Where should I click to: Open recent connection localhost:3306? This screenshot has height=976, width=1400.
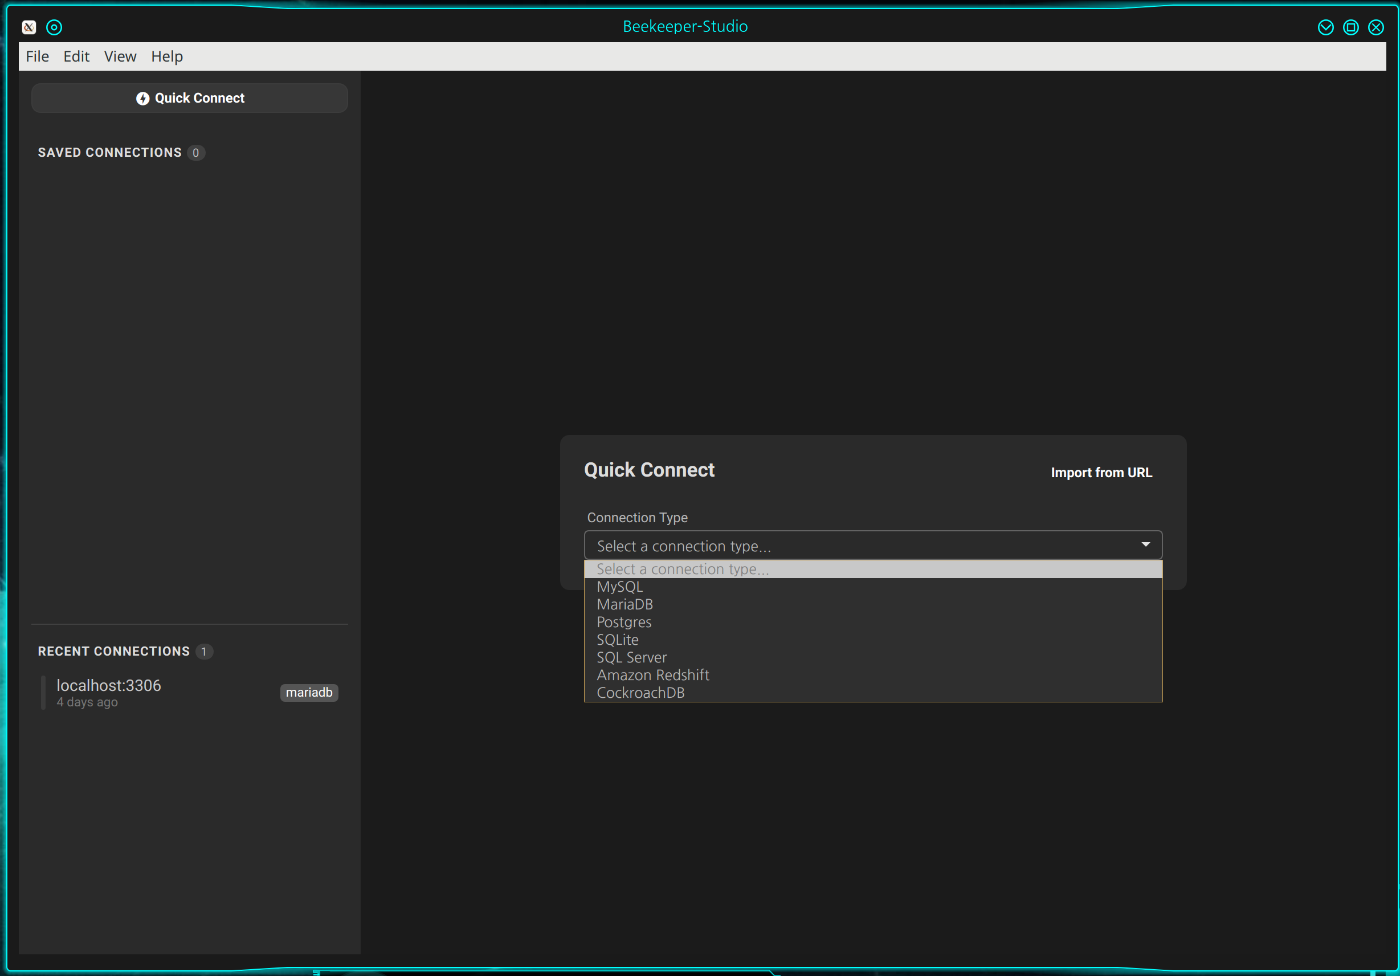(x=109, y=686)
